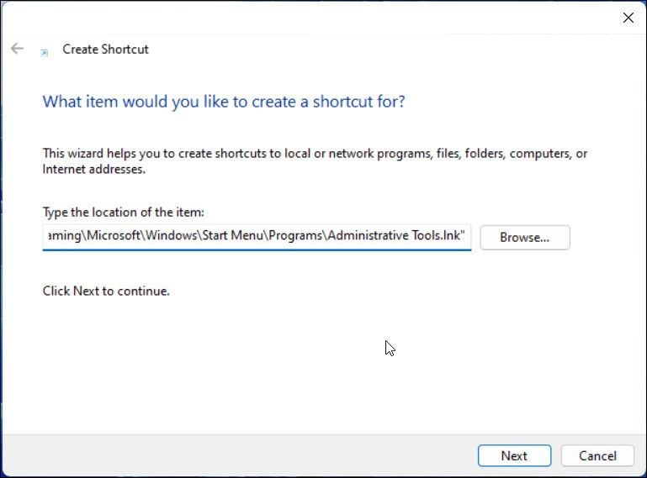
Task: Click the shortcut wizard icon beside title
Action: point(44,53)
